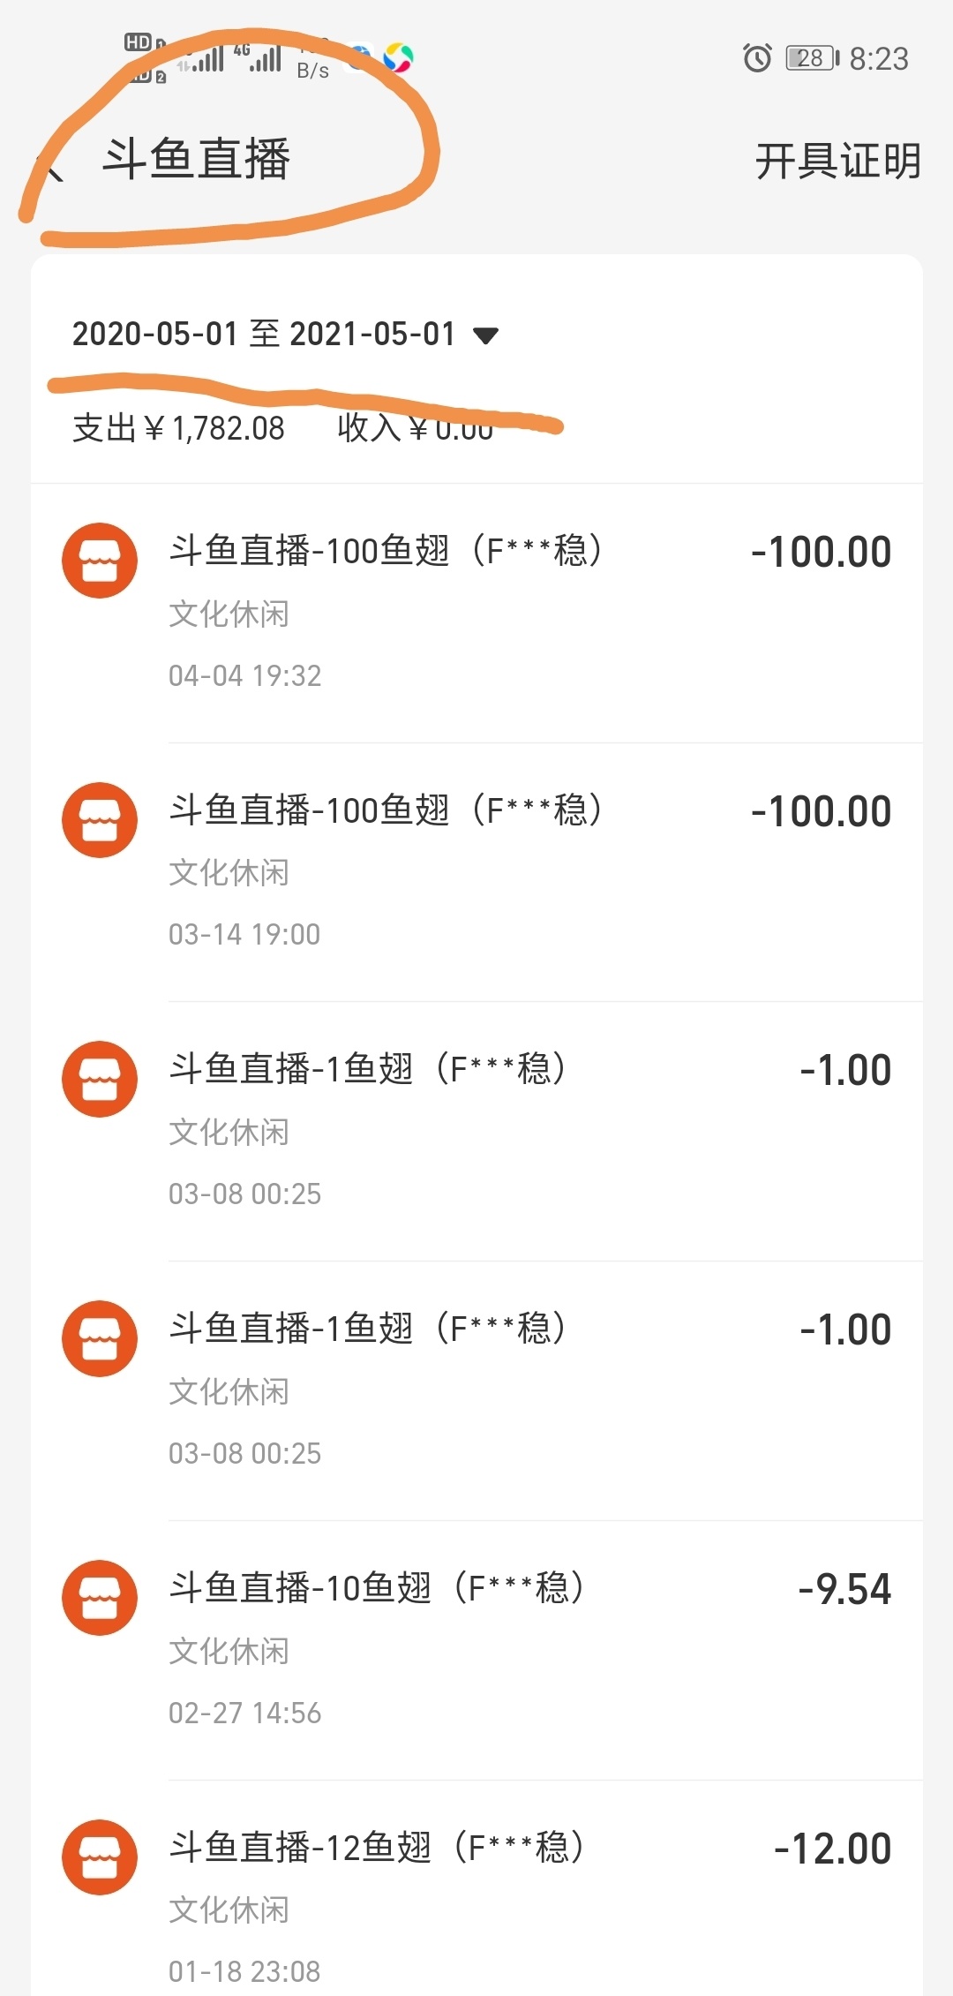Screen dimensions: 953x1996
Task: Tap the 8:23 clock in status bar
Action: coord(879,59)
